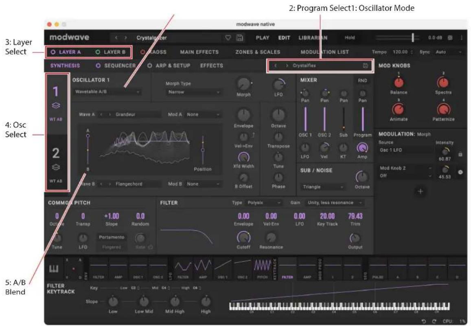This screenshot has width=471, height=326.
Task: Open the three-dot menu at top right
Action: click(461, 38)
